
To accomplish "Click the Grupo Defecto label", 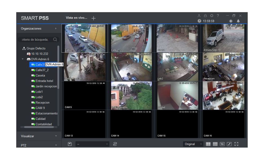I will (36, 48).
